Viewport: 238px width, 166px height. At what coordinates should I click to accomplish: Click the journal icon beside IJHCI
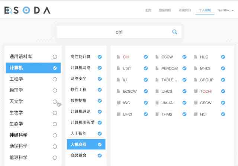(x=118, y=114)
